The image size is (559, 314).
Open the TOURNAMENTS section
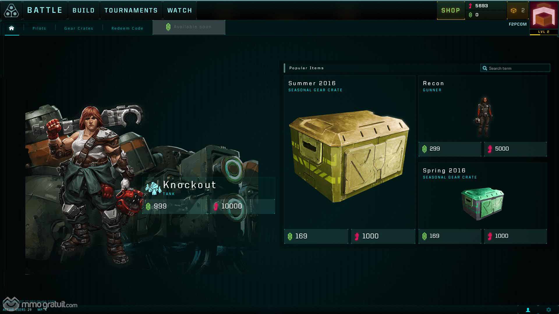pos(131,10)
